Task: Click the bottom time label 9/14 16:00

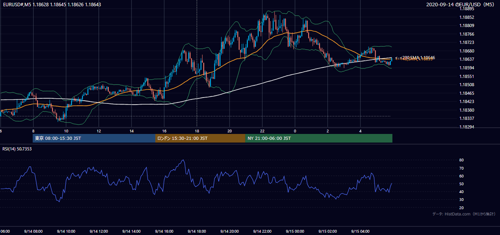Action: [x=164, y=231]
